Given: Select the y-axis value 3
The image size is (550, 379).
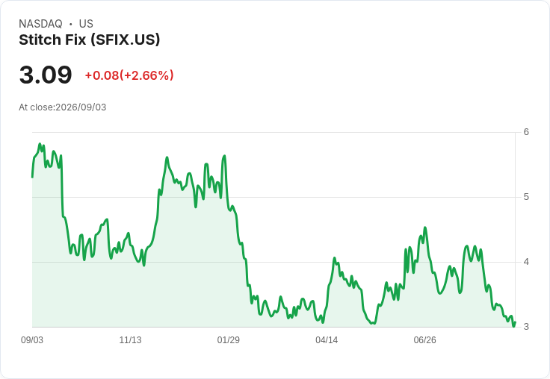Looking at the screenshot, I should (x=526, y=327).
